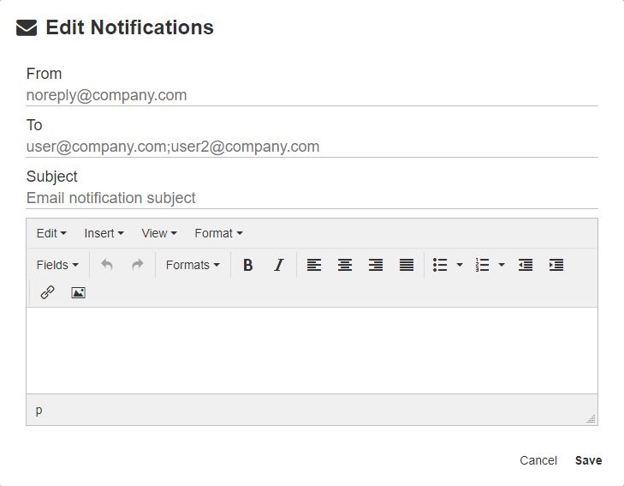Open the Edit menu
Image resolution: width=624 pixels, height=486 pixels.
51,233
